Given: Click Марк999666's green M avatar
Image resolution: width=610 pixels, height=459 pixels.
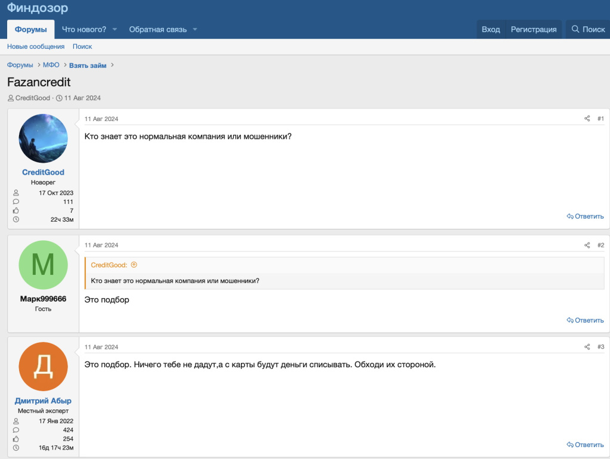Looking at the screenshot, I should (x=43, y=265).
